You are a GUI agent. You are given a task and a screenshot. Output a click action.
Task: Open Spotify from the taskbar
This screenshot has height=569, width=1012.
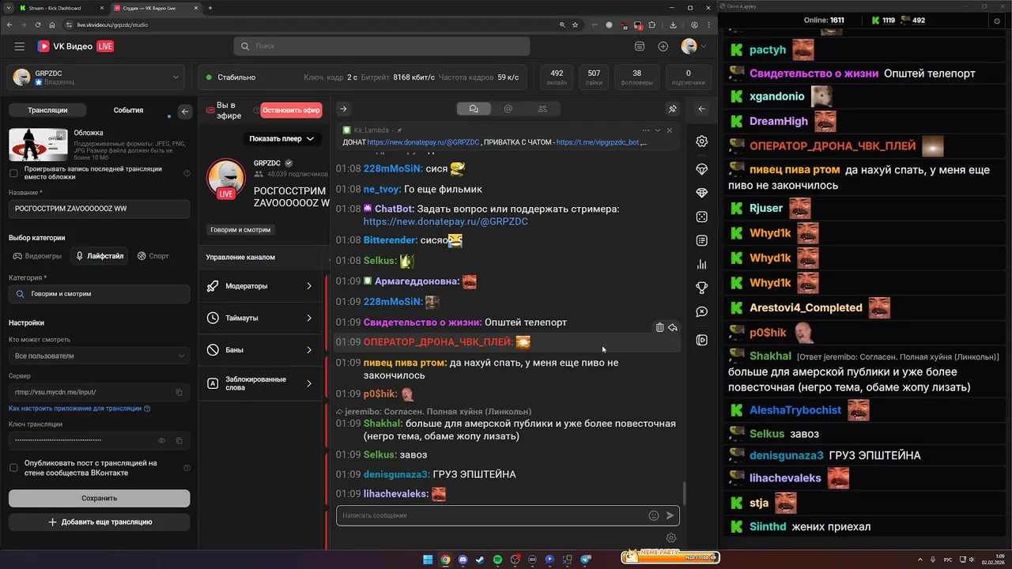pyautogui.click(x=497, y=560)
